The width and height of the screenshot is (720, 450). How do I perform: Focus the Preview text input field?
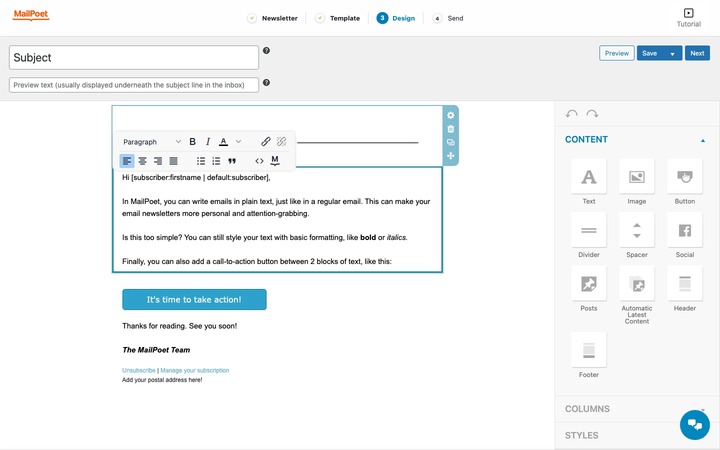point(134,85)
